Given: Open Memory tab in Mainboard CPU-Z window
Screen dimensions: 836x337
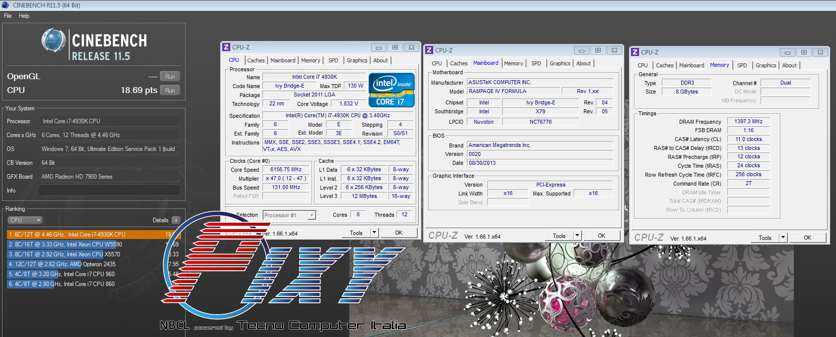Looking at the screenshot, I should [514, 63].
